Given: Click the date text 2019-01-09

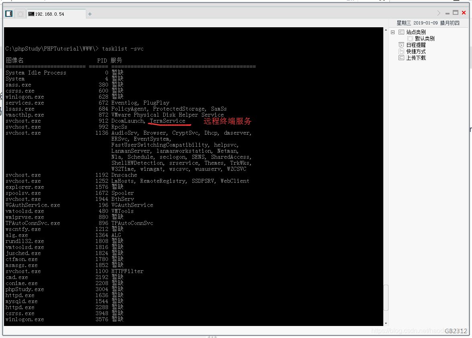Looking at the screenshot, I should coord(425,23).
